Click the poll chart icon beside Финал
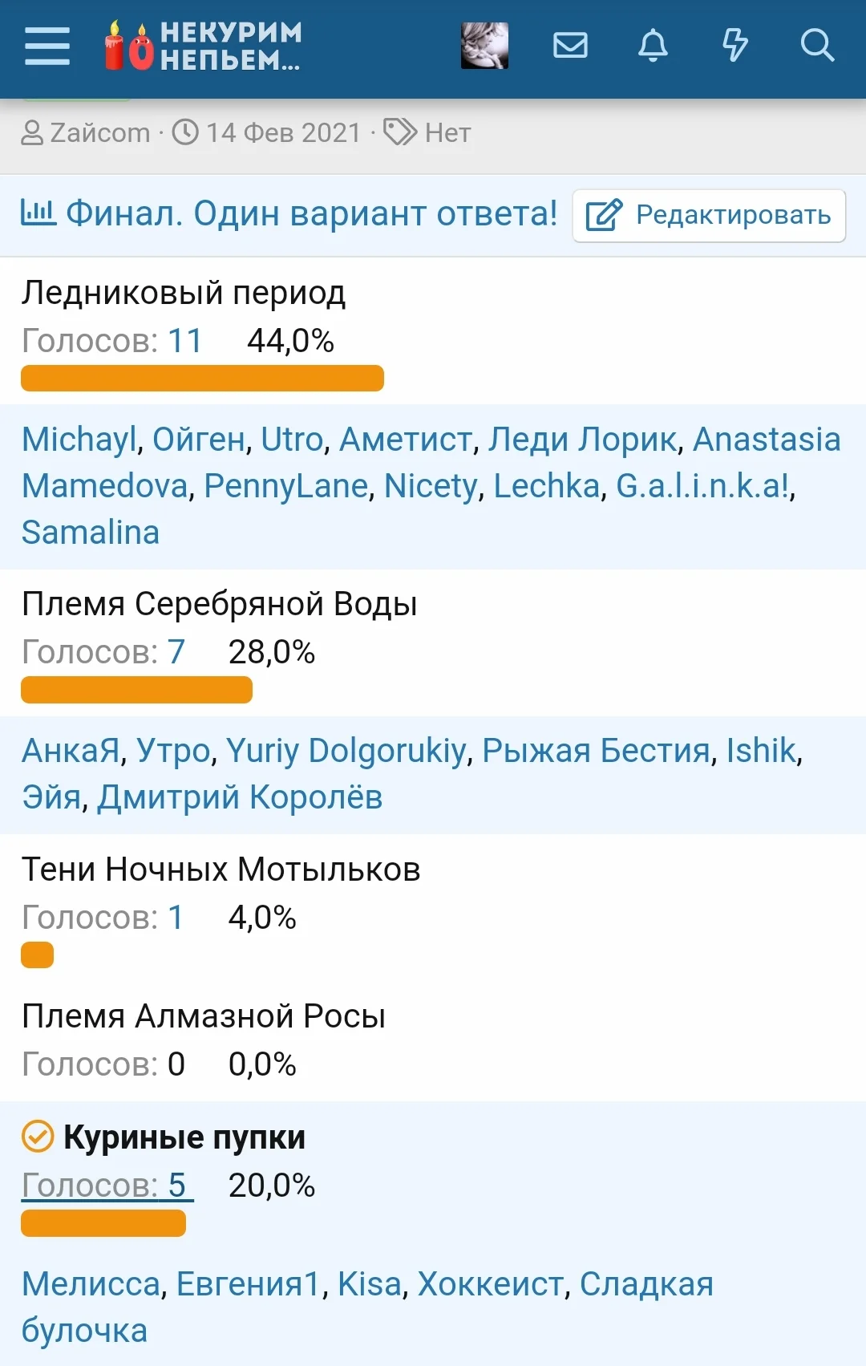 tap(38, 213)
